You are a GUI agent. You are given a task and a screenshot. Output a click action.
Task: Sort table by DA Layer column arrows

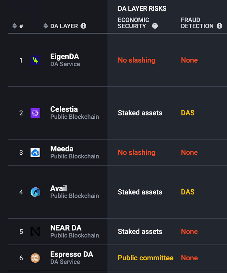pyautogui.click(x=46, y=26)
